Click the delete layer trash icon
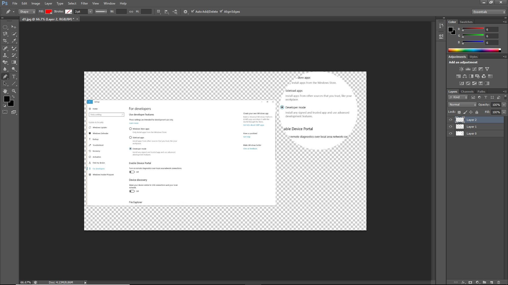508x285 pixels. click(x=498, y=282)
